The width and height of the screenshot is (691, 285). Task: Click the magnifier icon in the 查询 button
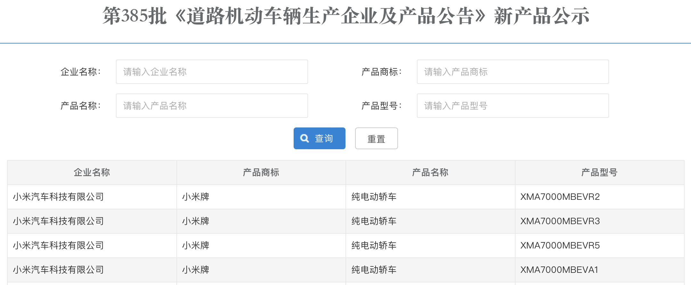click(304, 138)
